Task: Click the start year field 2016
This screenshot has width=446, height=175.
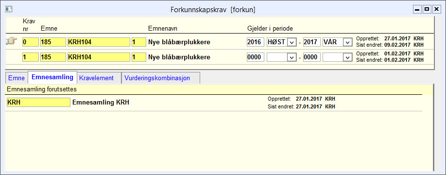Action: click(256, 42)
